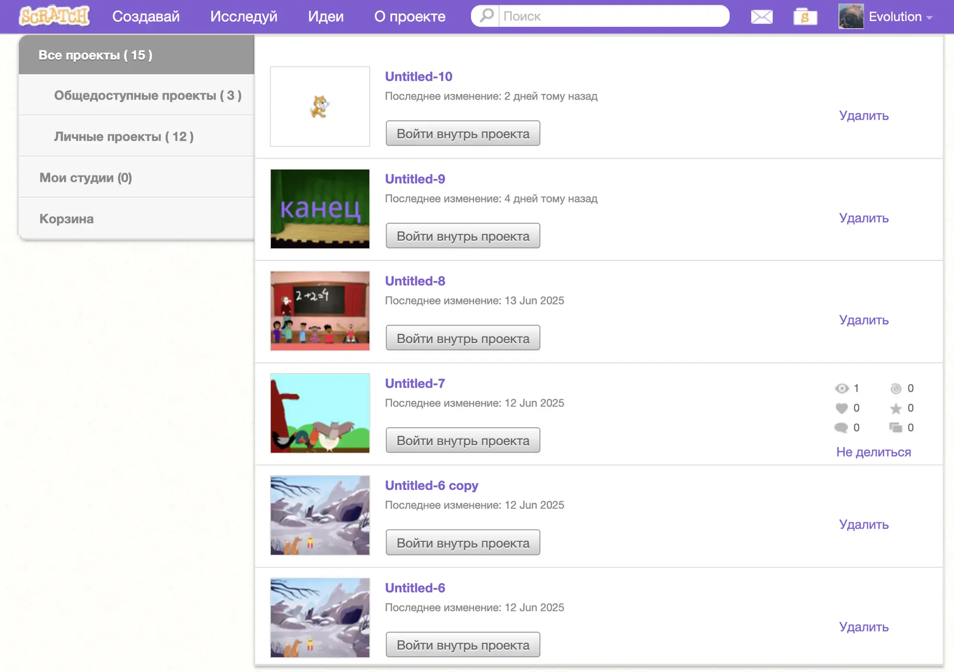Image resolution: width=954 pixels, height=672 pixels.
Task: Click the loves heart icon for Untitled-7
Action: point(842,408)
